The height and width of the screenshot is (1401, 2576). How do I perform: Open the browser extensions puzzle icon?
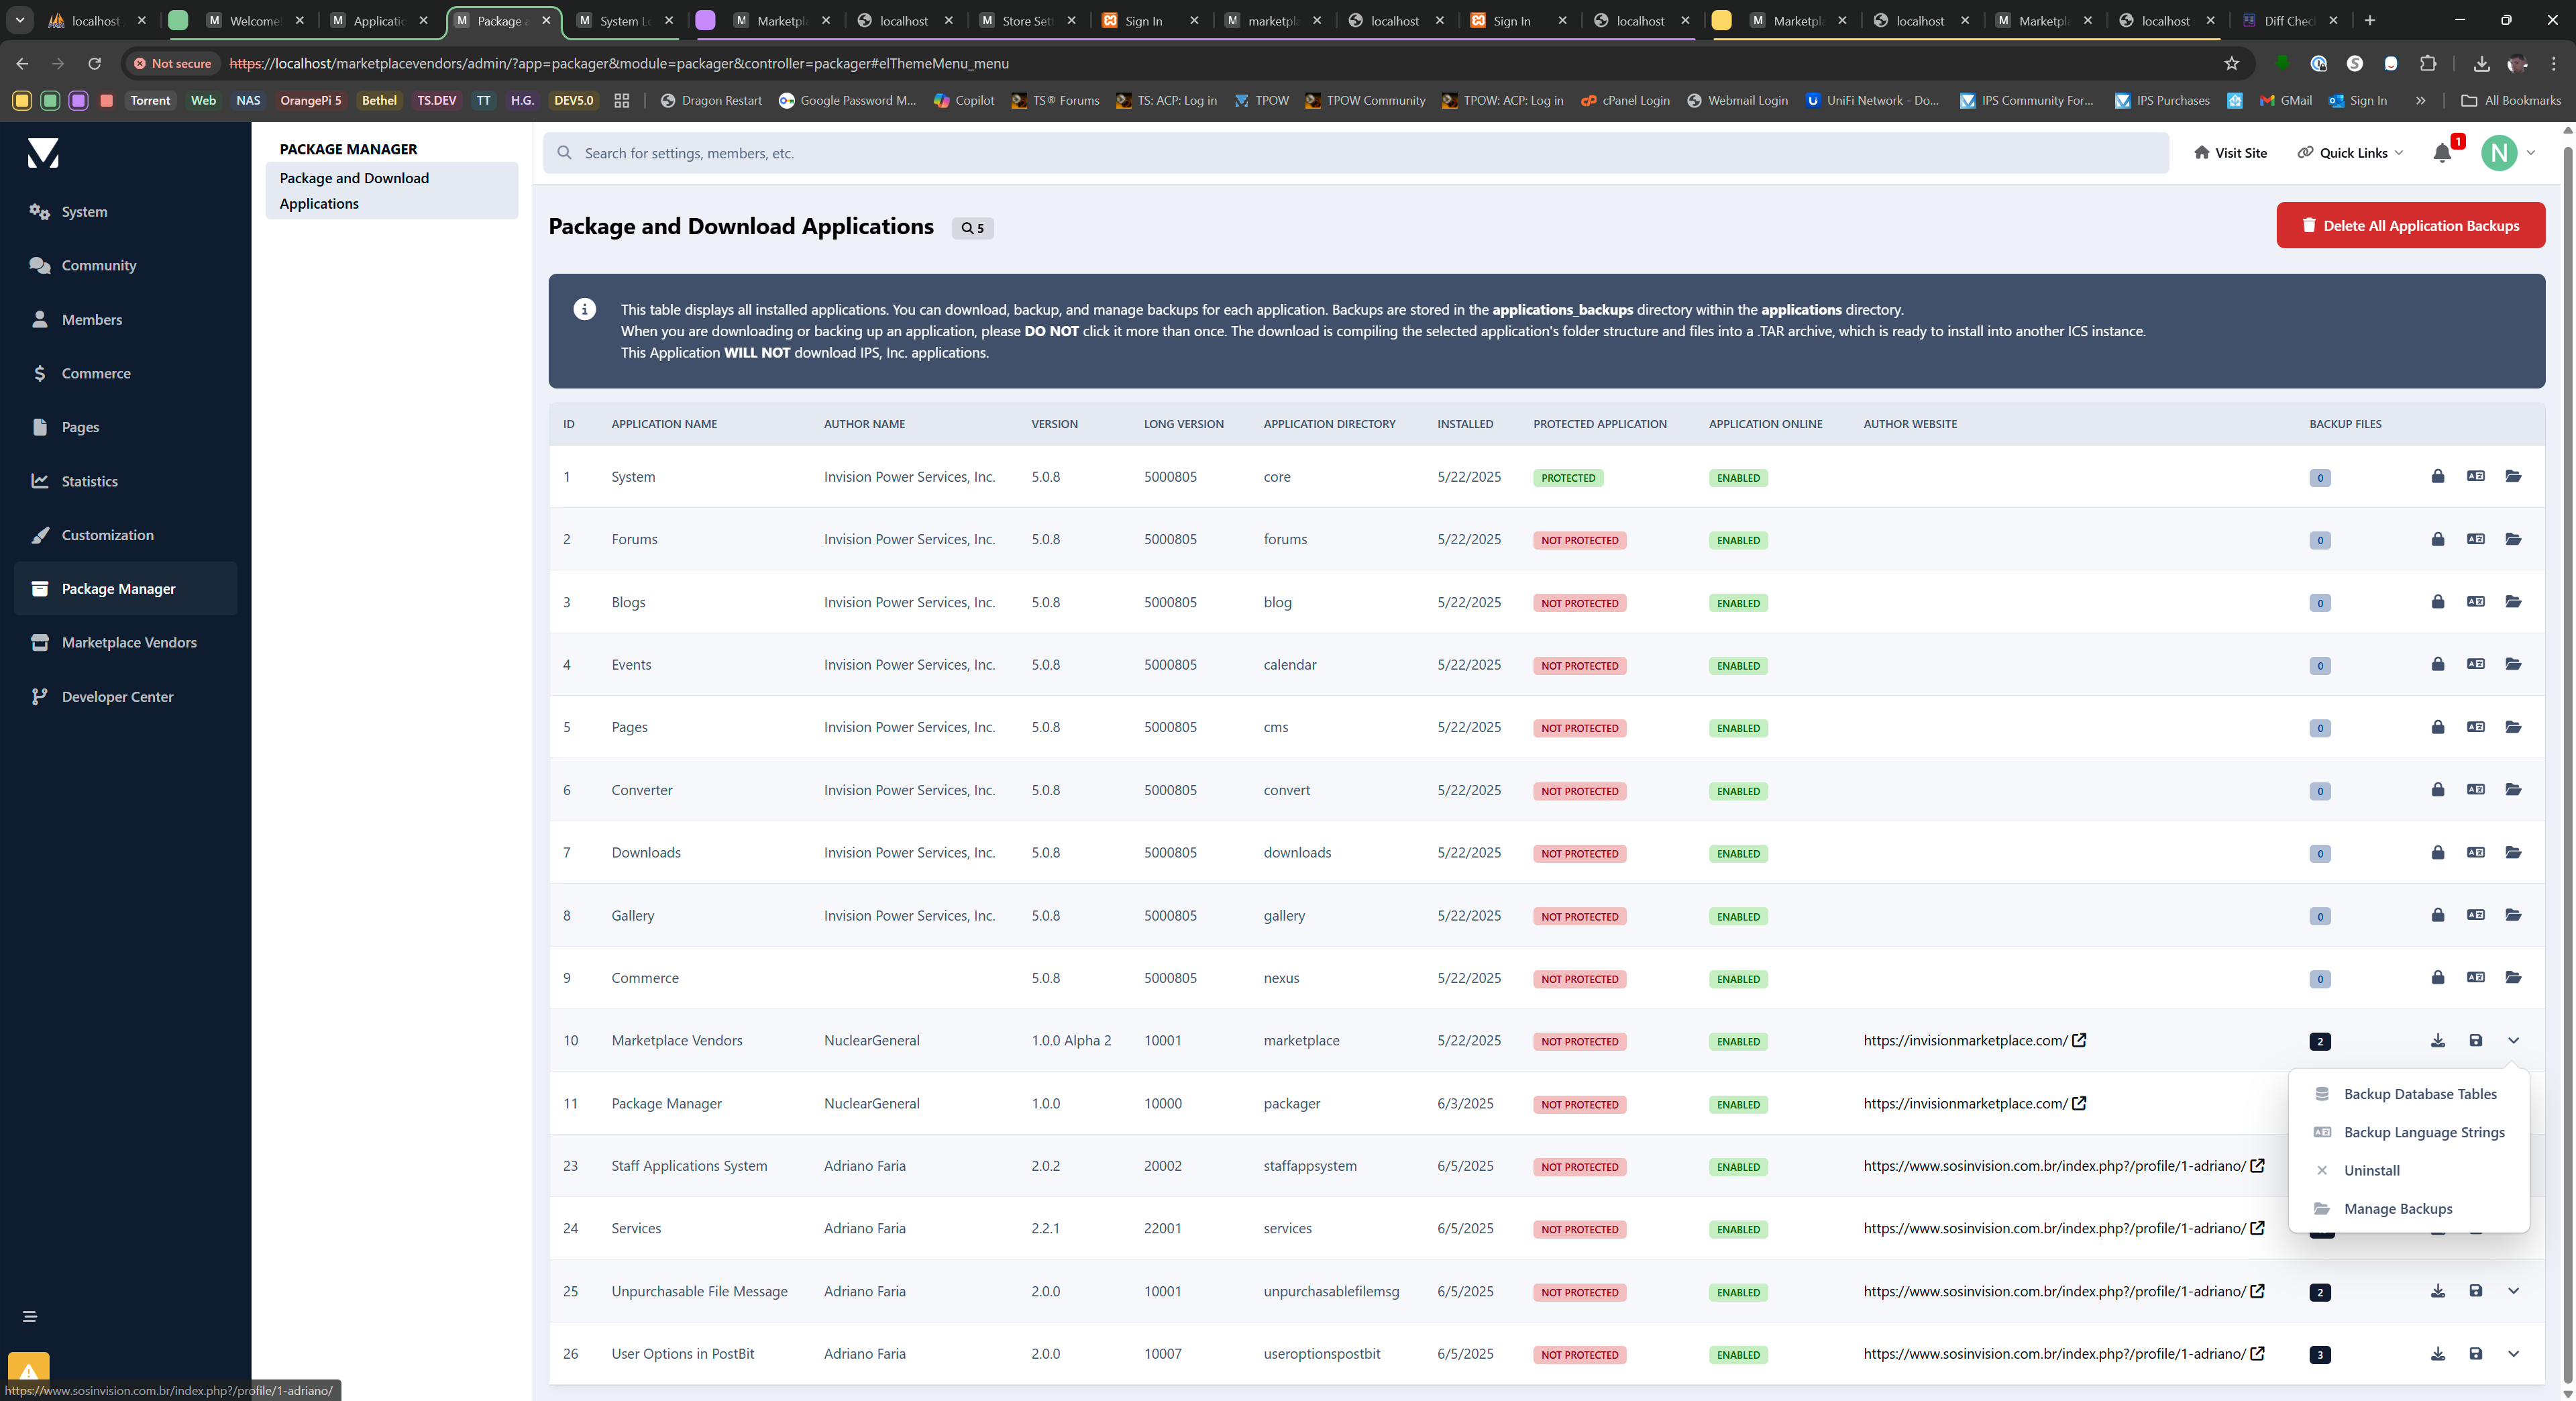[x=2427, y=63]
